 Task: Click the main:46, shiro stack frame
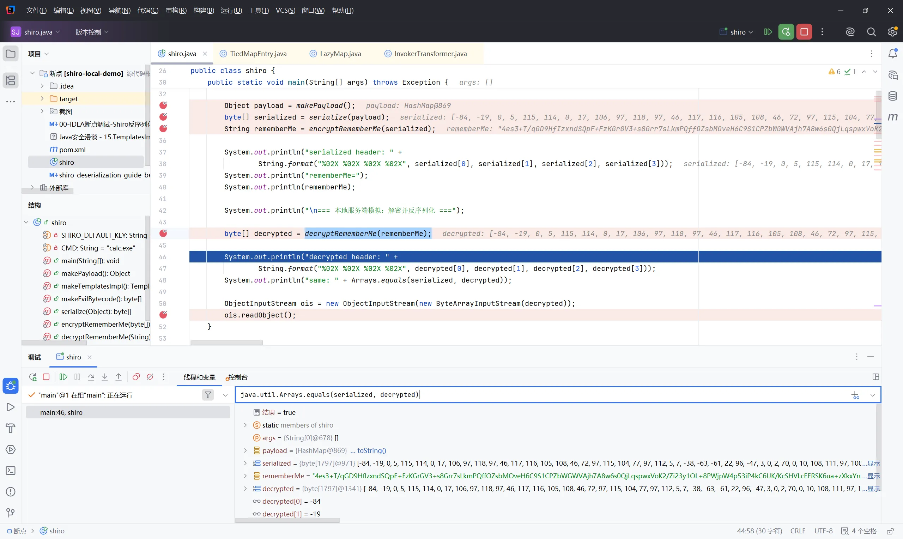[128, 412]
